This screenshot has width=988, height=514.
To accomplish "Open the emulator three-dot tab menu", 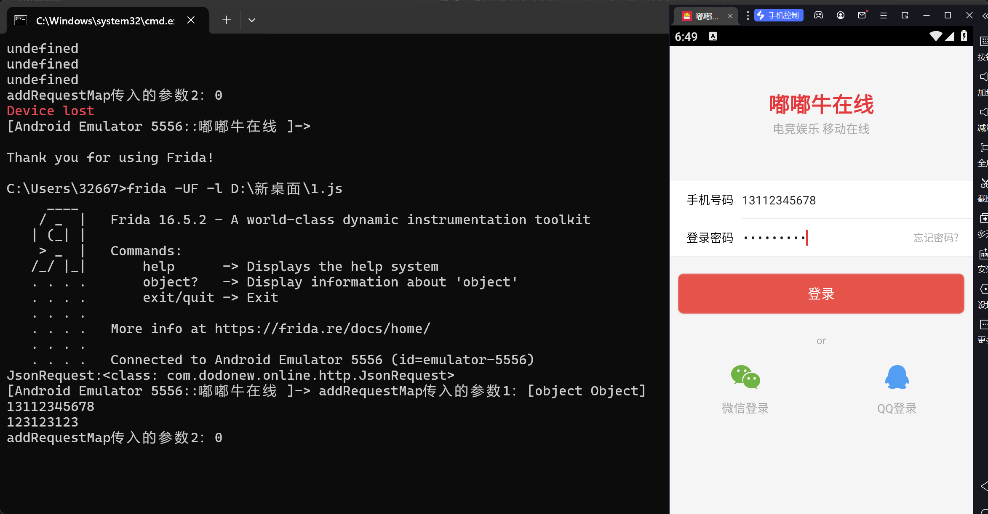I will pyautogui.click(x=748, y=16).
